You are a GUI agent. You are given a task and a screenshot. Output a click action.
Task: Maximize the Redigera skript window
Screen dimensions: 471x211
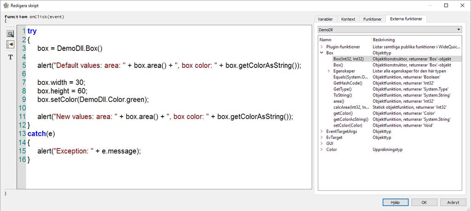[446, 6]
